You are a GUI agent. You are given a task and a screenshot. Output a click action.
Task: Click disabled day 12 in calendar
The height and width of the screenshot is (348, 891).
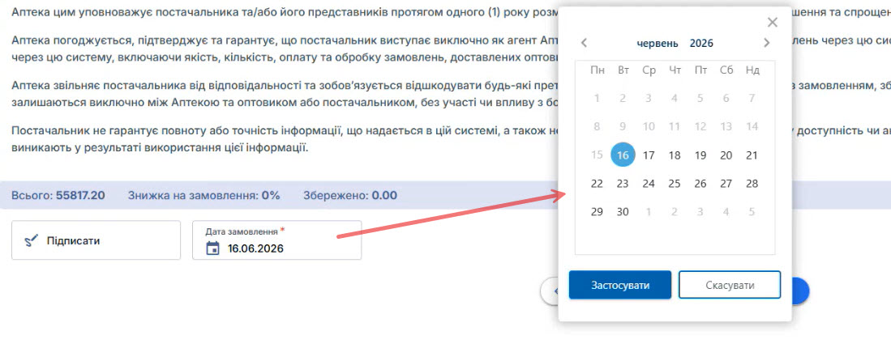click(x=700, y=127)
